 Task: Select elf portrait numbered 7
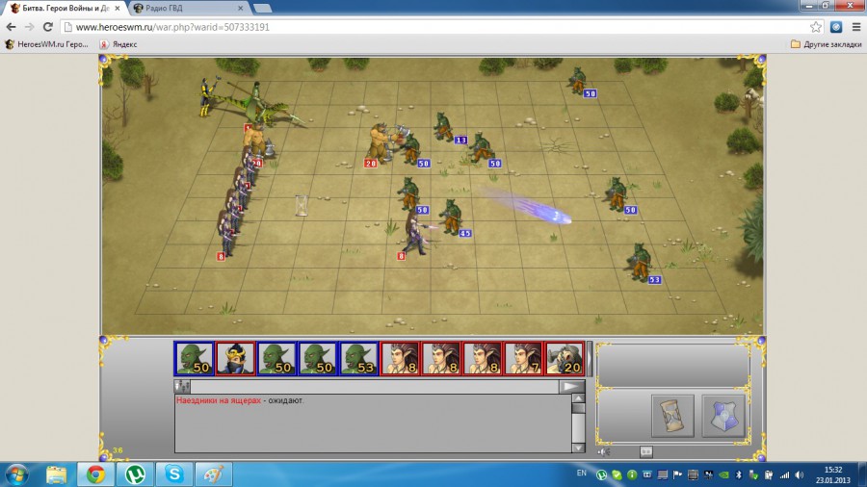523,358
